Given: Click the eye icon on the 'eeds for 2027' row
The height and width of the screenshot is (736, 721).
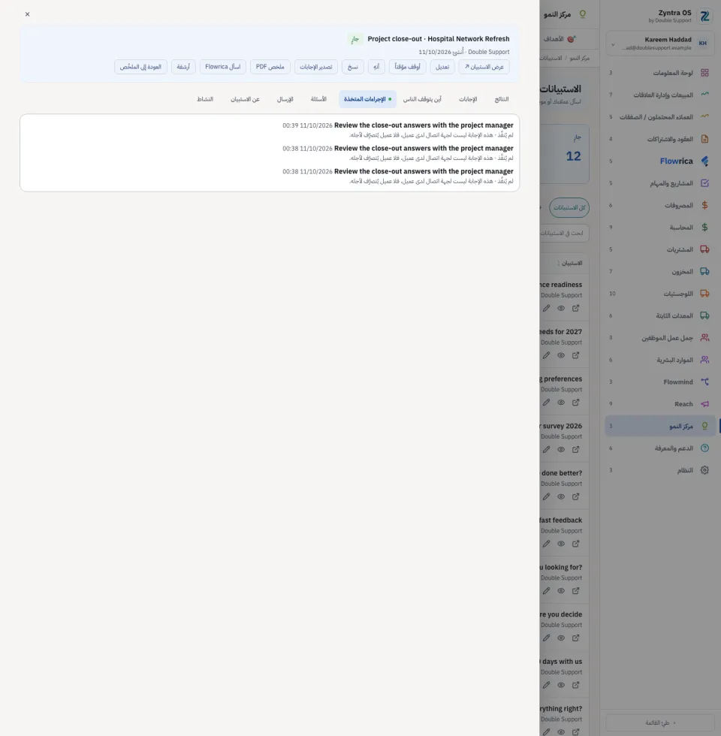Looking at the screenshot, I should point(561,355).
